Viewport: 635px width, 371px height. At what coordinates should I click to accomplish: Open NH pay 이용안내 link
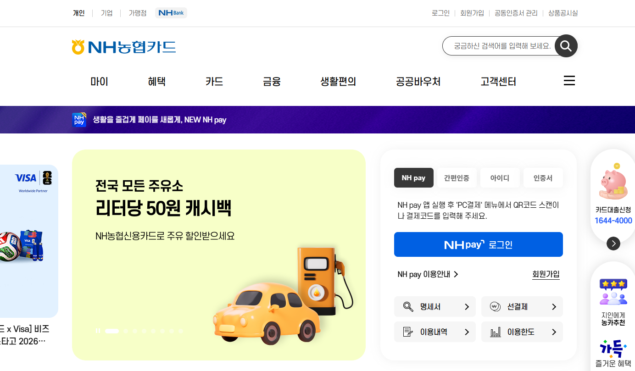click(428, 274)
